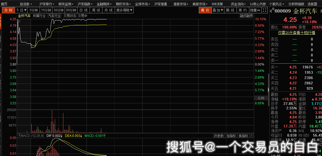Open the 金融期货 menu

104,4
